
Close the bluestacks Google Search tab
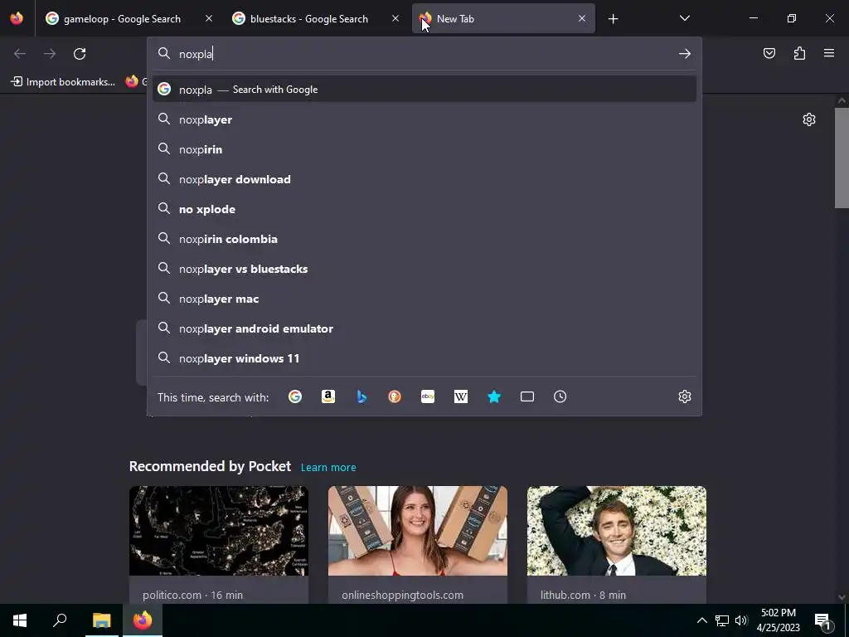(395, 18)
